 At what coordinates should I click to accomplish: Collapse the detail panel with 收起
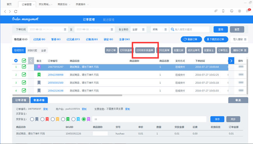pyautogui.click(x=238, y=100)
